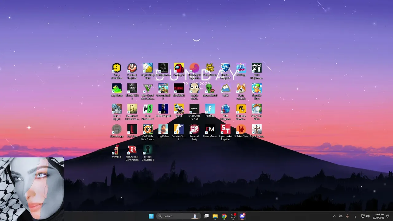Screen dimensions: 393x221
Task: Select the Biped robot icon
Action: click(x=179, y=111)
